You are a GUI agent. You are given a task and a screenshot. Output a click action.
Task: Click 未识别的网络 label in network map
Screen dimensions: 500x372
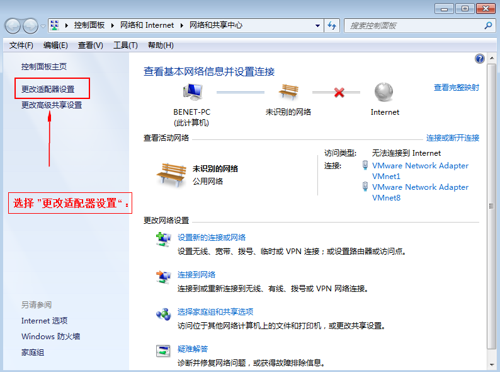[288, 112]
